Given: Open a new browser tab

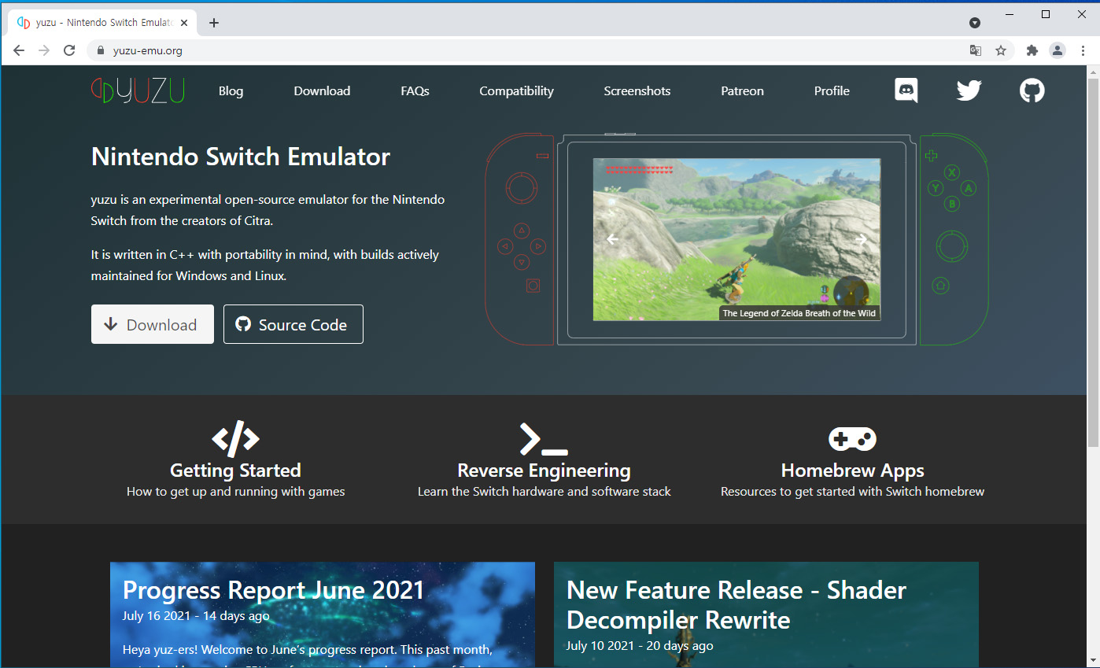Looking at the screenshot, I should click(214, 23).
